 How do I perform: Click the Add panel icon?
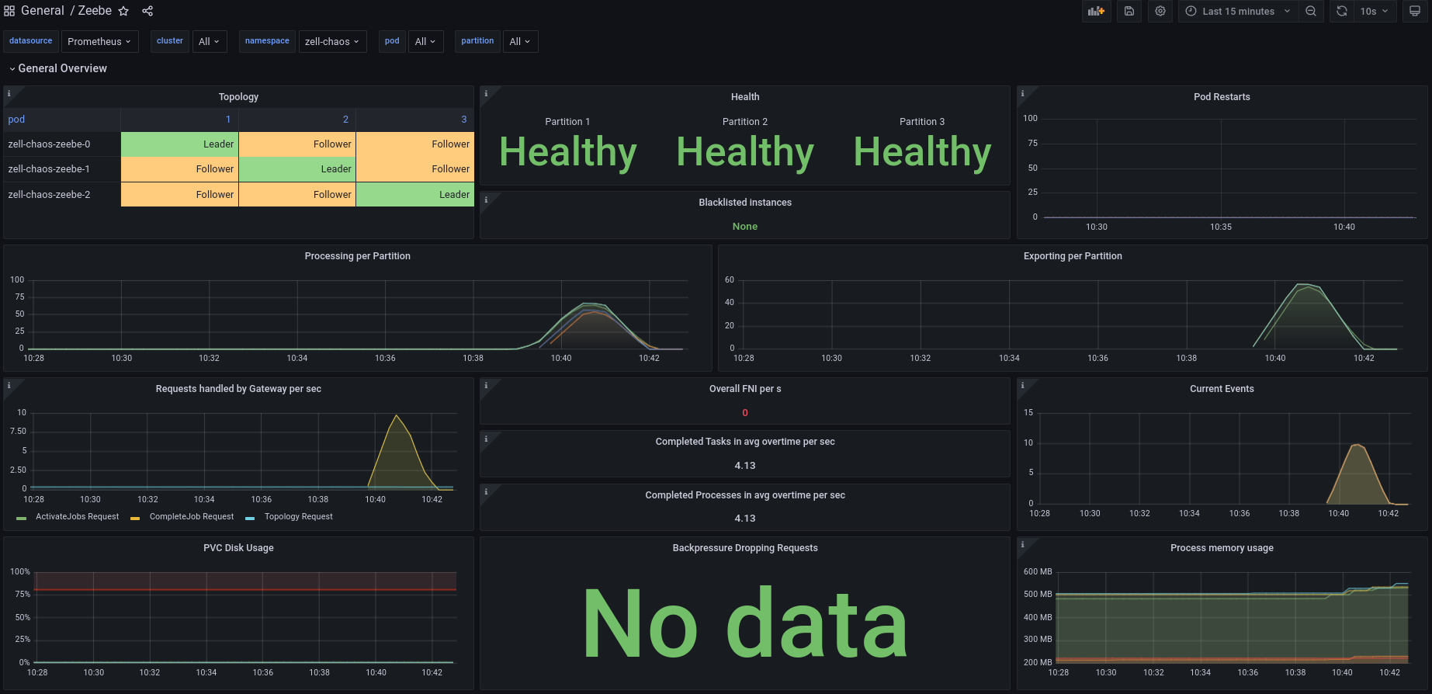pos(1096,11)
